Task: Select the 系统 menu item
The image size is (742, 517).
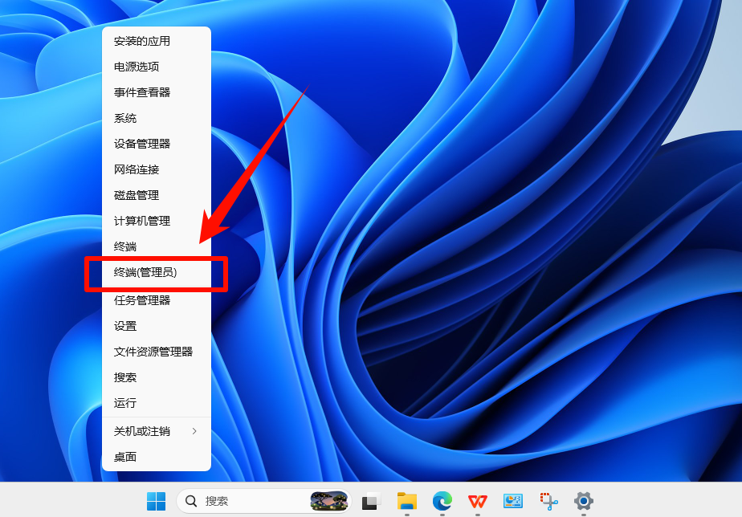Action: tap(157, 118)
